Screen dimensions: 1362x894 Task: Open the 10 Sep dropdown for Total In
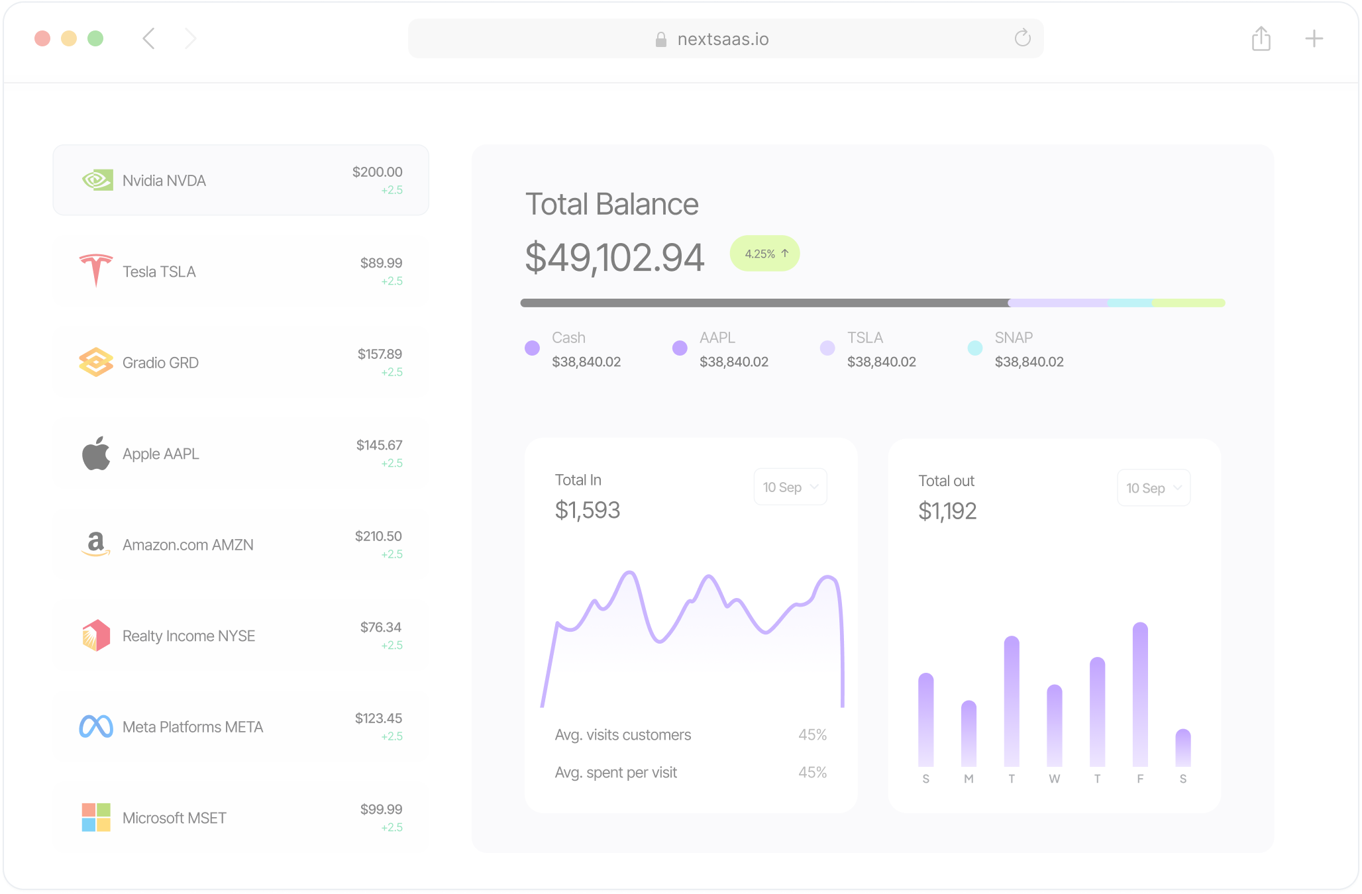pos(790,487)
